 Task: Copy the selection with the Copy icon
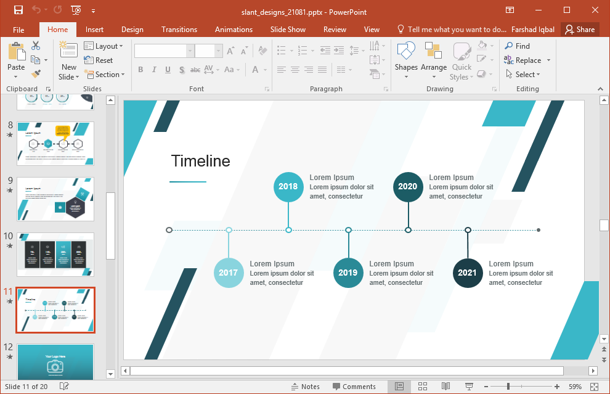tap(35, 60)
